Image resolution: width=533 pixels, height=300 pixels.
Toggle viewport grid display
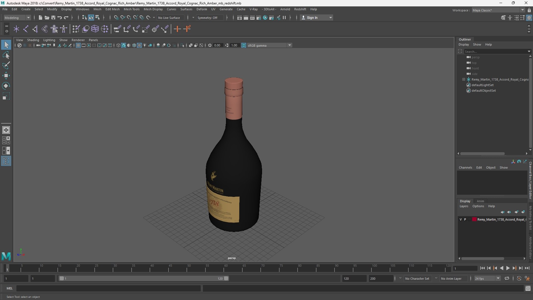pyautogui.click(x=78, y=45)
